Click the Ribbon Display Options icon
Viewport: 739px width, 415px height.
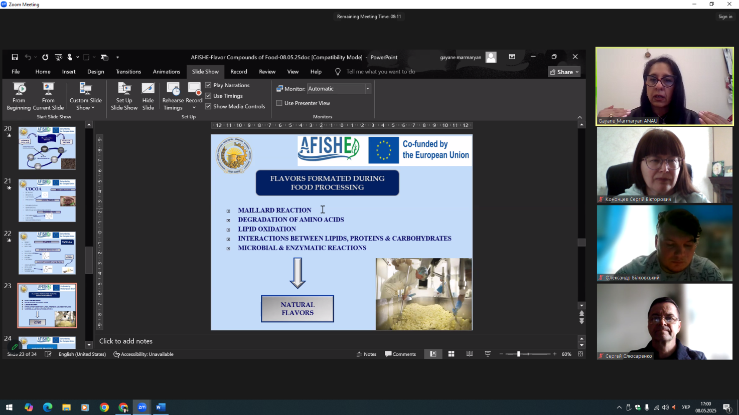[512, 57]
